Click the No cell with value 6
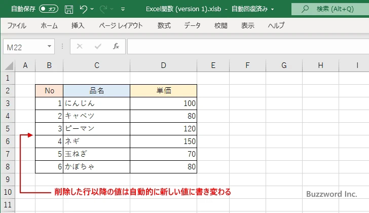Screen dimensions: 369x213 click(x=49, y=167)
